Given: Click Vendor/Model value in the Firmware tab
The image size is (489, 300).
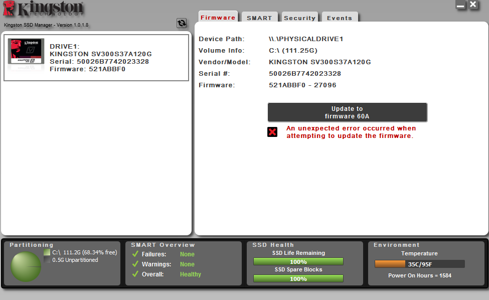Looking at the screenshot, I should (319, 62).
